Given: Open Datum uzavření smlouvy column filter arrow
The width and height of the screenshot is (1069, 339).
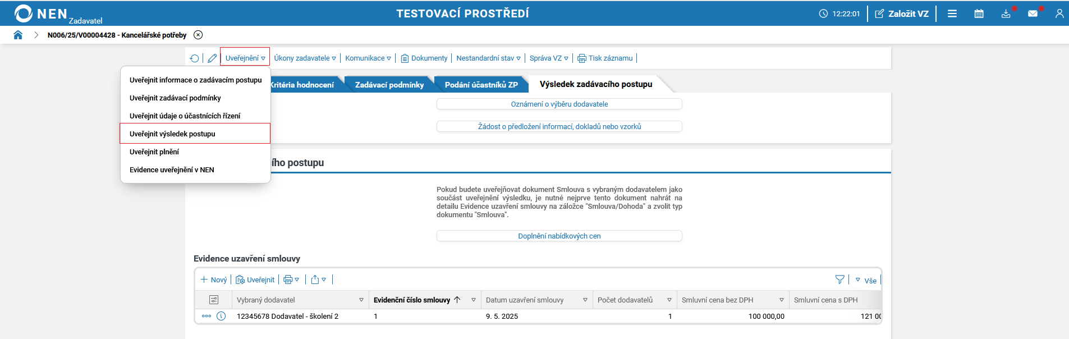Looking at the screenshot, I should tap(585, 300).
